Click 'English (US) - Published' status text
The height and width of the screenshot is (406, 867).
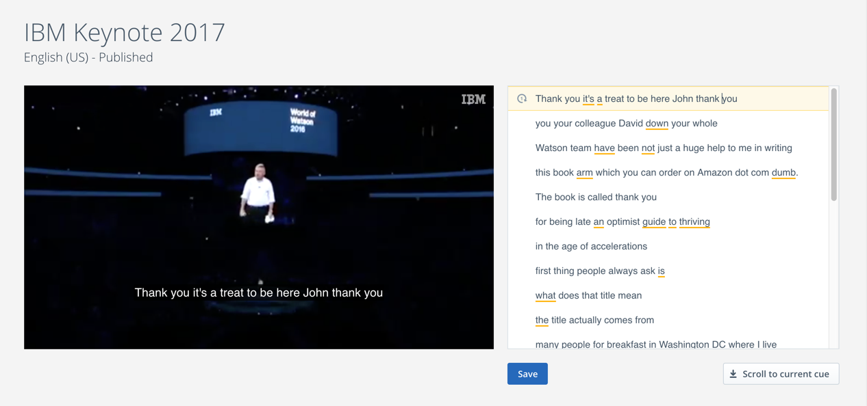88,57
